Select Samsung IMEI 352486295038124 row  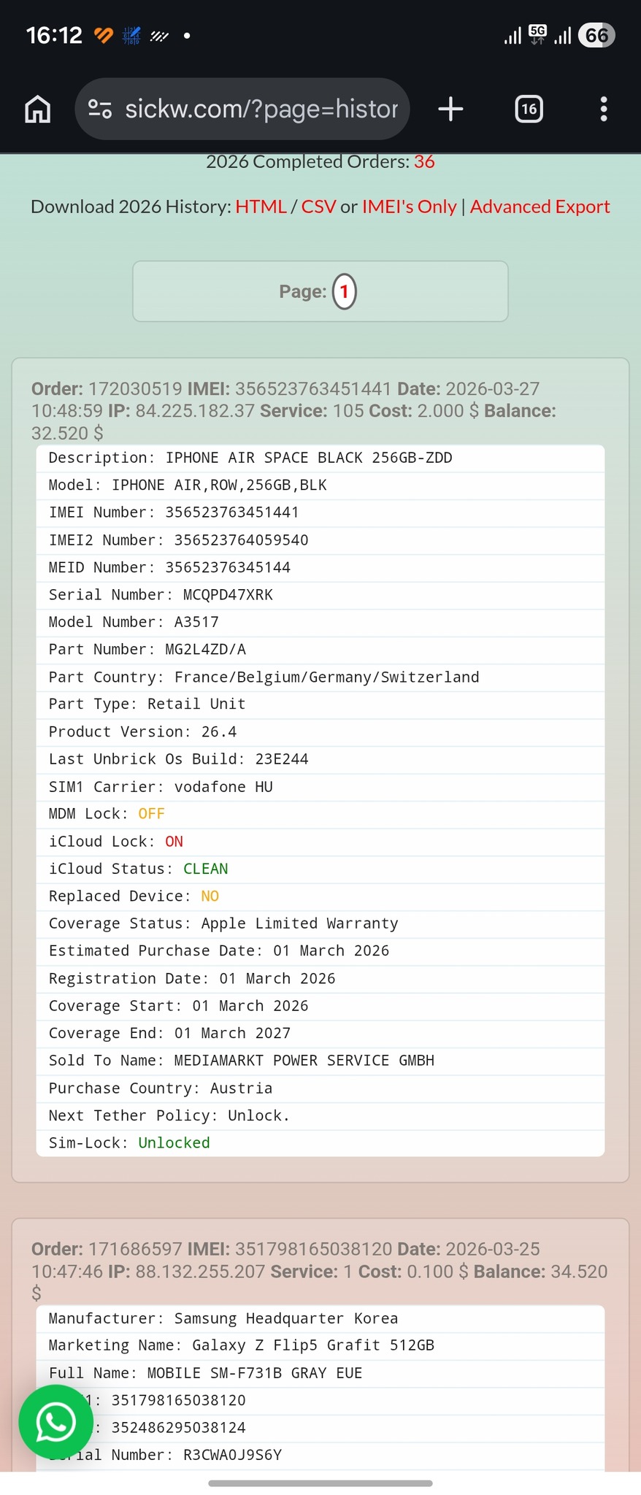click(320, 1428)
